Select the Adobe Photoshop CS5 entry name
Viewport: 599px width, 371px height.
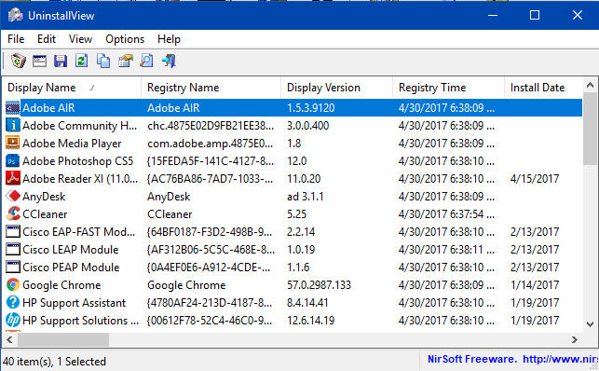(x=78, y=161)
